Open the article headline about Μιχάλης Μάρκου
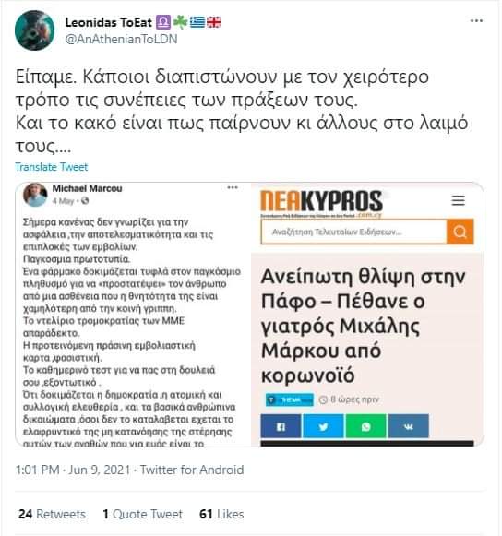The image size is (502, 536). click(x=363, y=326)
